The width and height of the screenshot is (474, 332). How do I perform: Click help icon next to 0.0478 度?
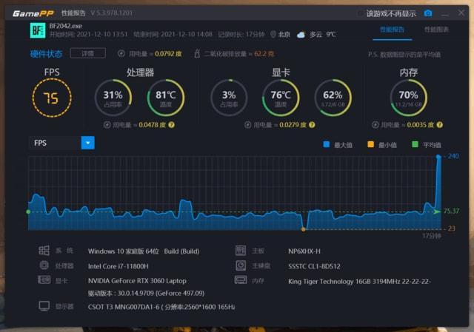171,125
